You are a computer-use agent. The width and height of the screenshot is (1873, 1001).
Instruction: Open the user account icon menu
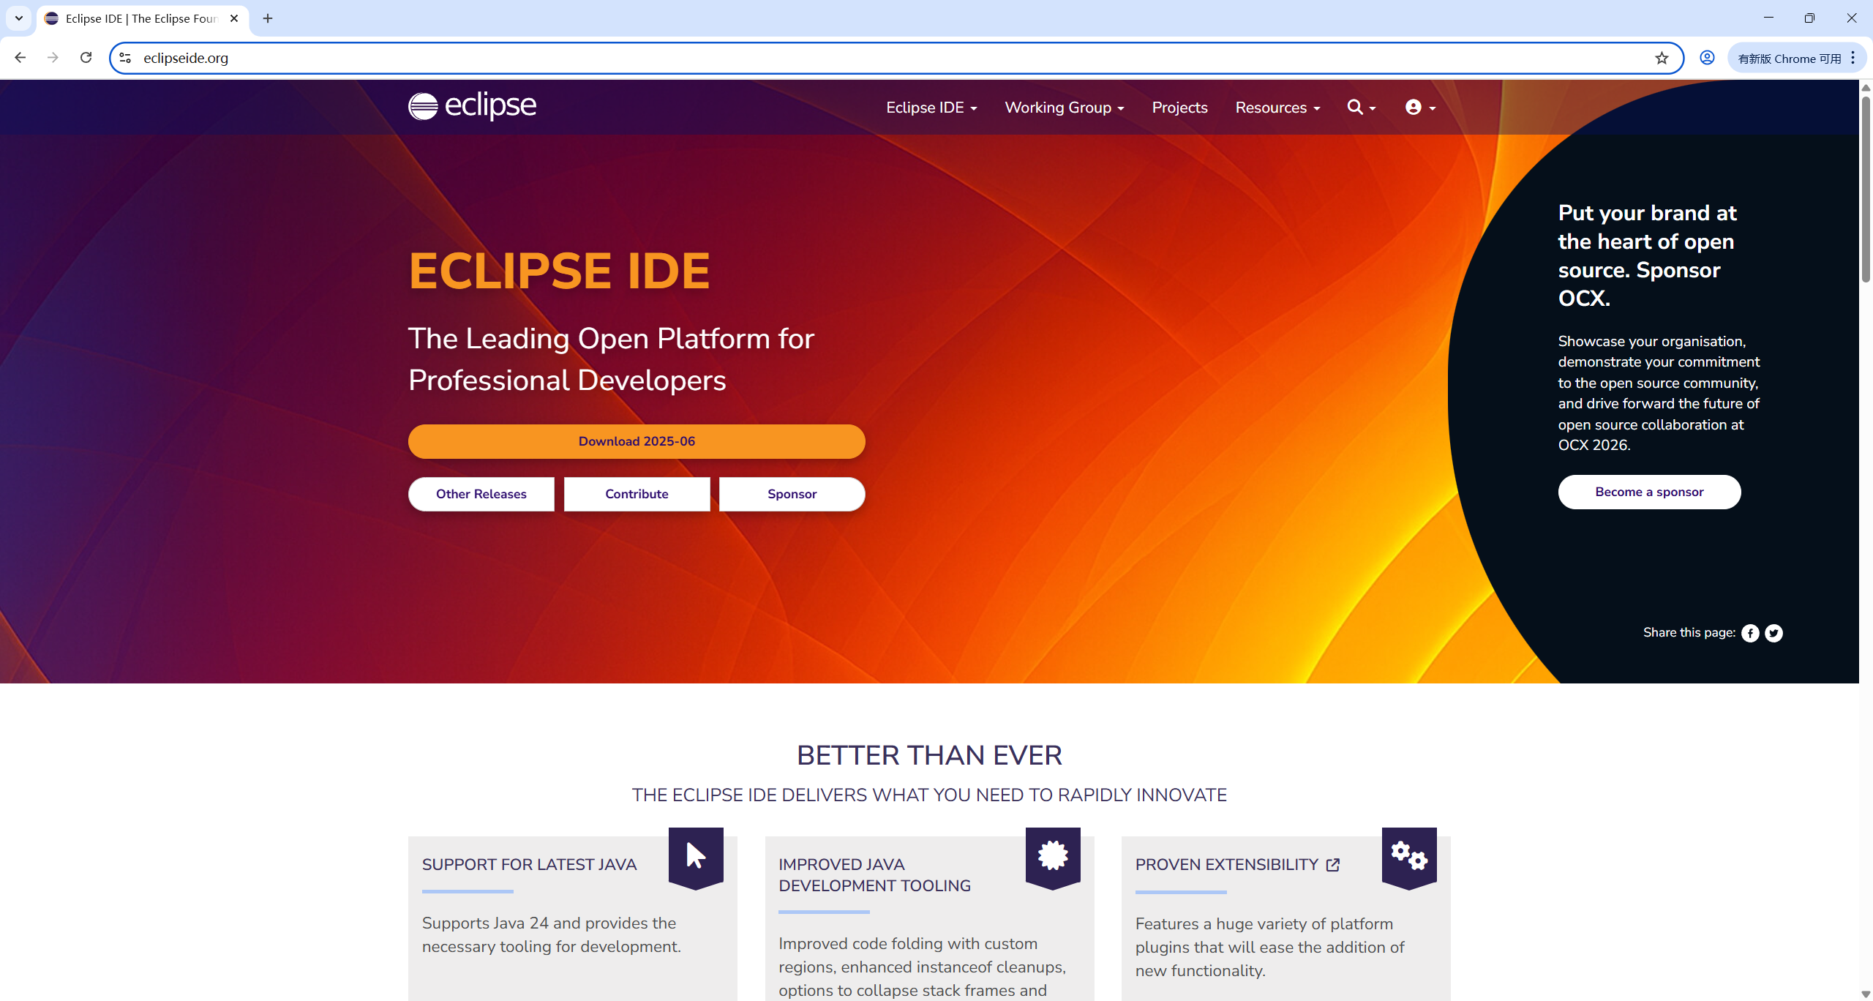tap(1420, 108)
